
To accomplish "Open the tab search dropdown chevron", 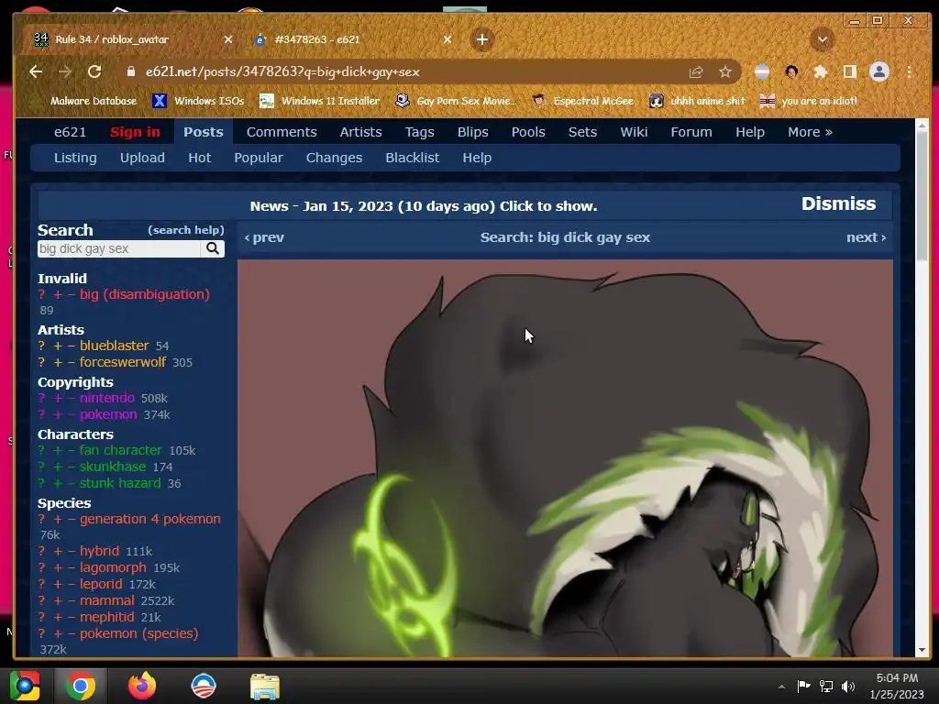I will point(823,39).
